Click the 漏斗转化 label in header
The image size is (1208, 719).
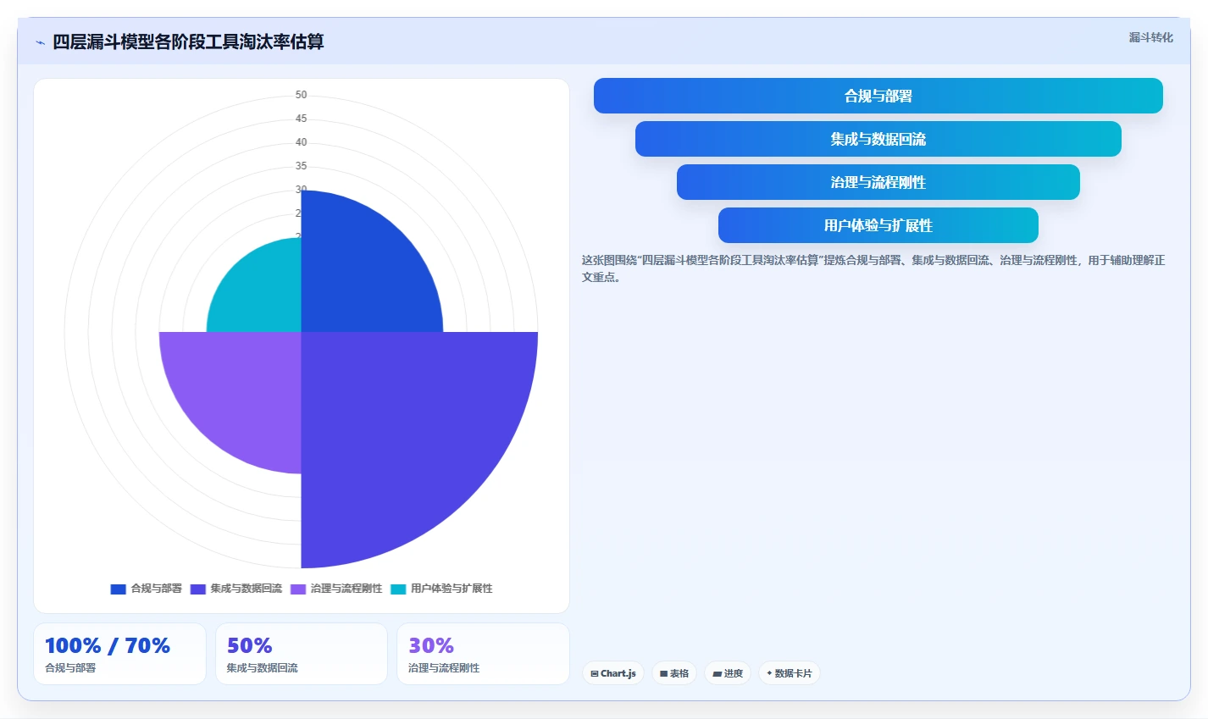pos(1150,37)
